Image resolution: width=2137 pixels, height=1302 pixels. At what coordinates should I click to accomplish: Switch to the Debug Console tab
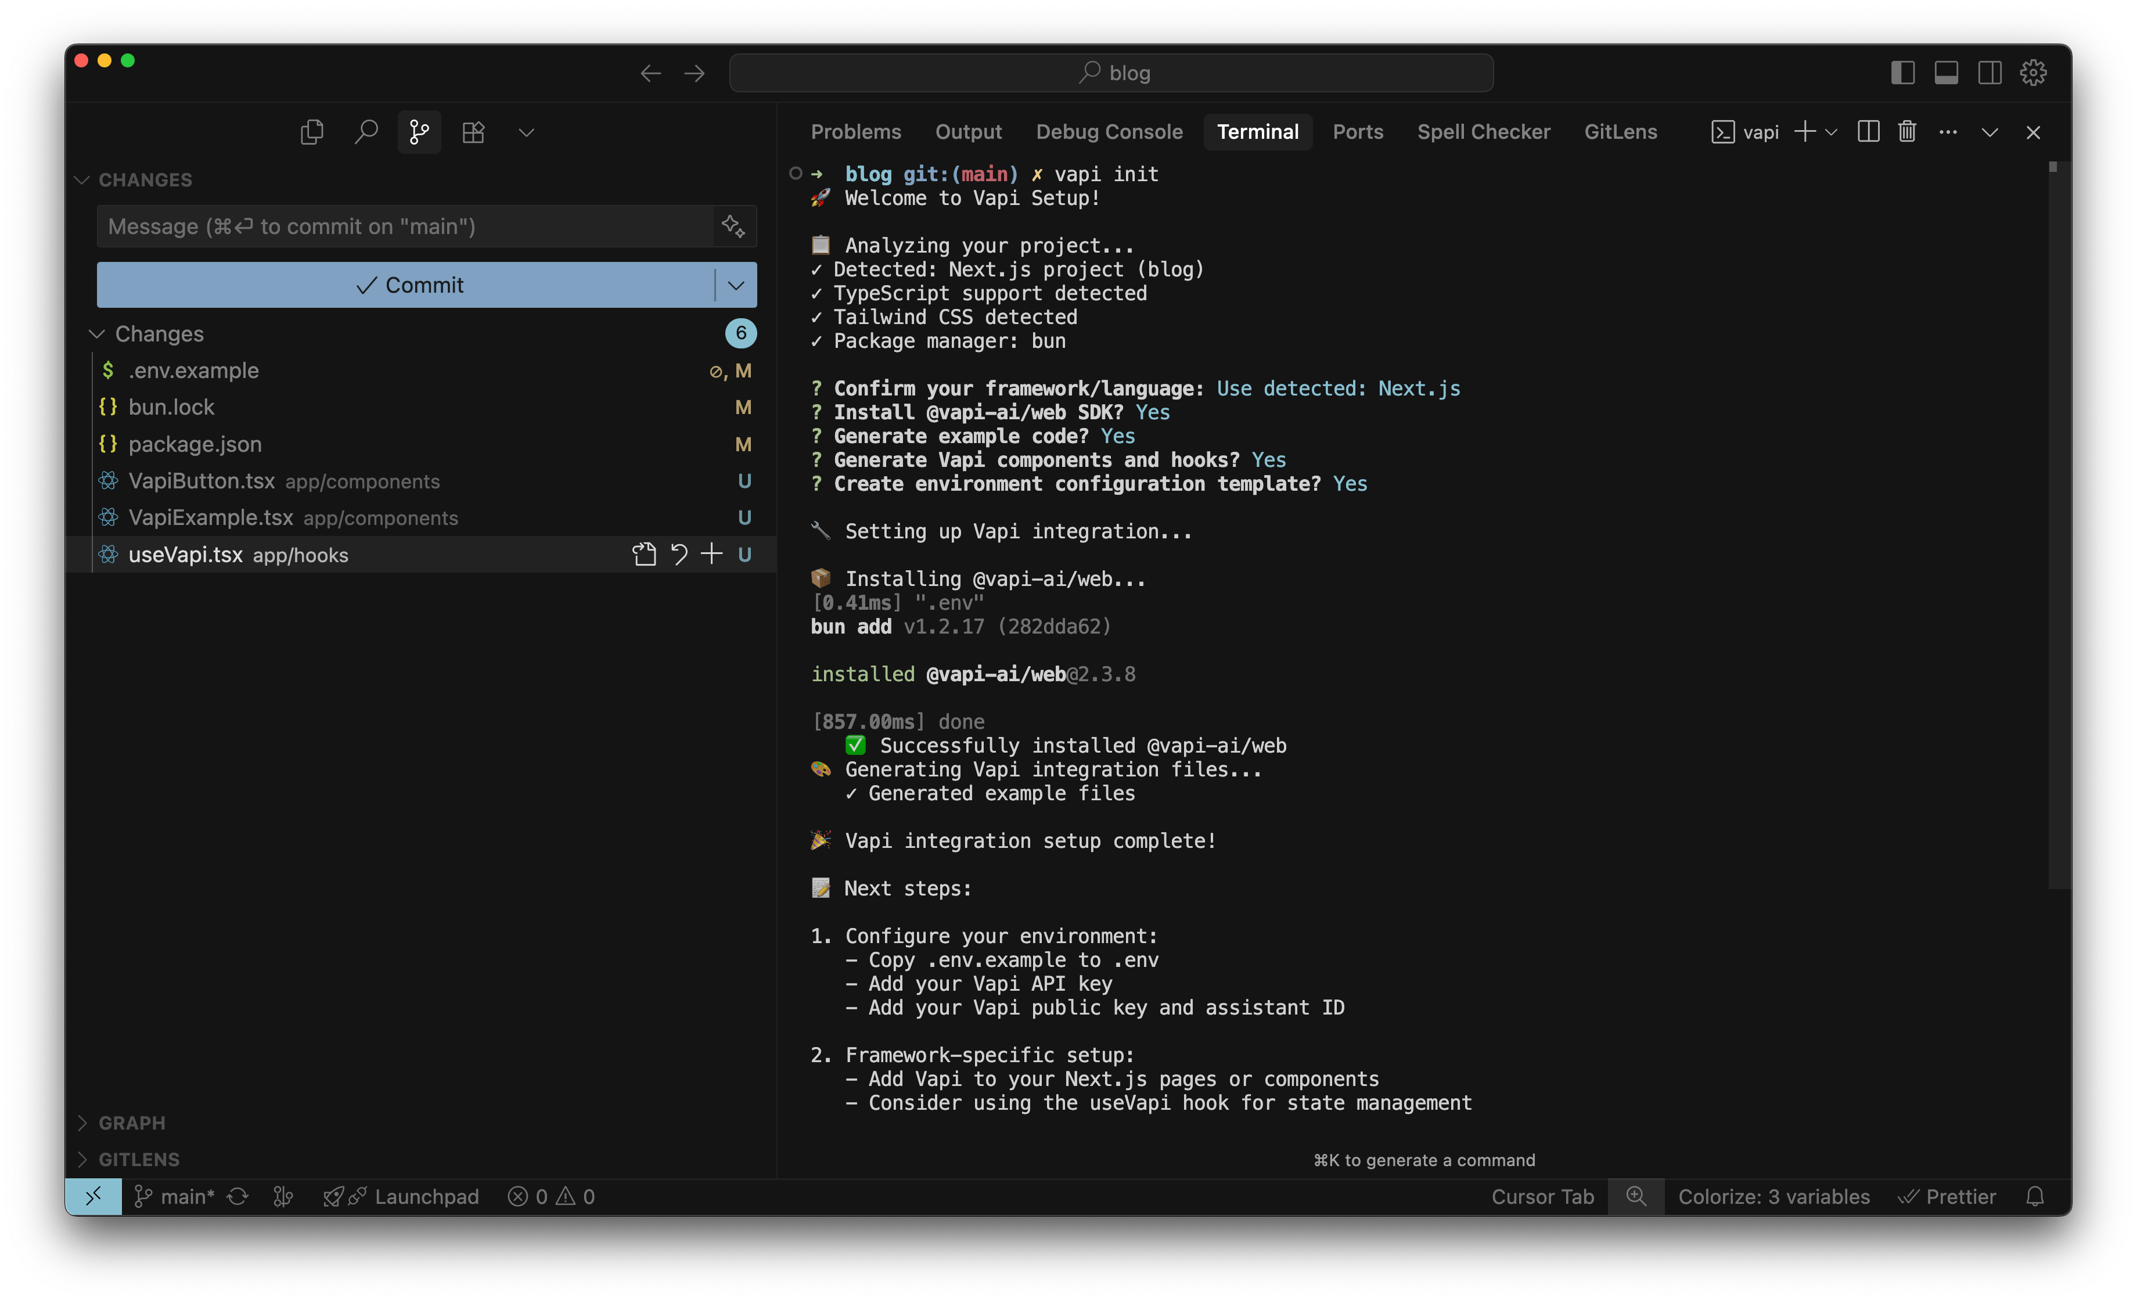point(1109,132)
